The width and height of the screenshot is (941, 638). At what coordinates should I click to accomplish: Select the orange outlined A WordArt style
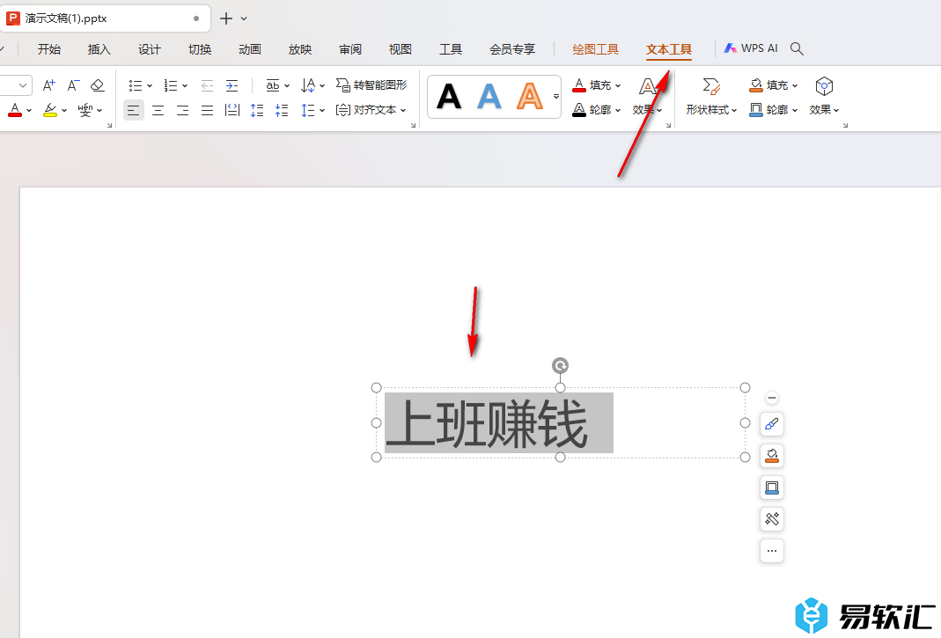coord(529,97)
